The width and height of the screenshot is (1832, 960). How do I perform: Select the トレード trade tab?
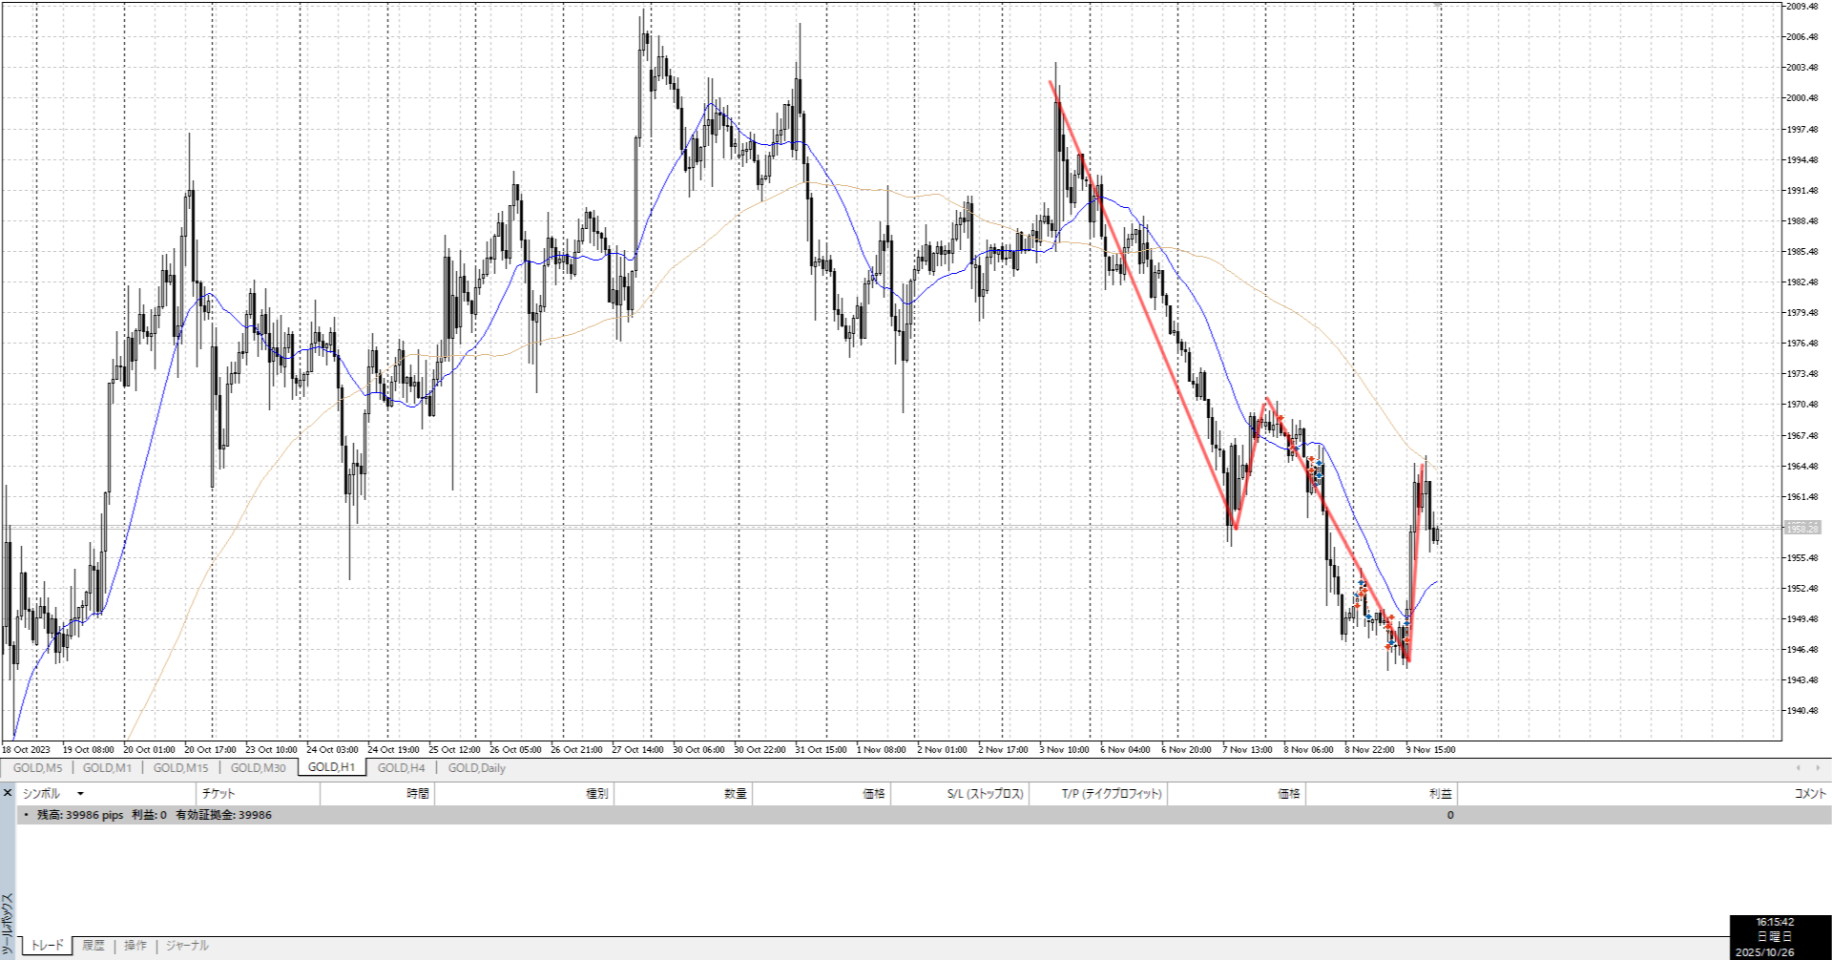pyautogui.click(x=47, y=946)
